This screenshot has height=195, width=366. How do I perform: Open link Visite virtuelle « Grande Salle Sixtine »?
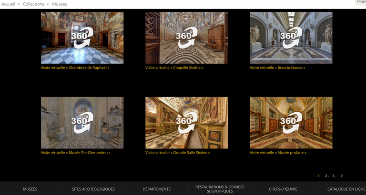178,153
